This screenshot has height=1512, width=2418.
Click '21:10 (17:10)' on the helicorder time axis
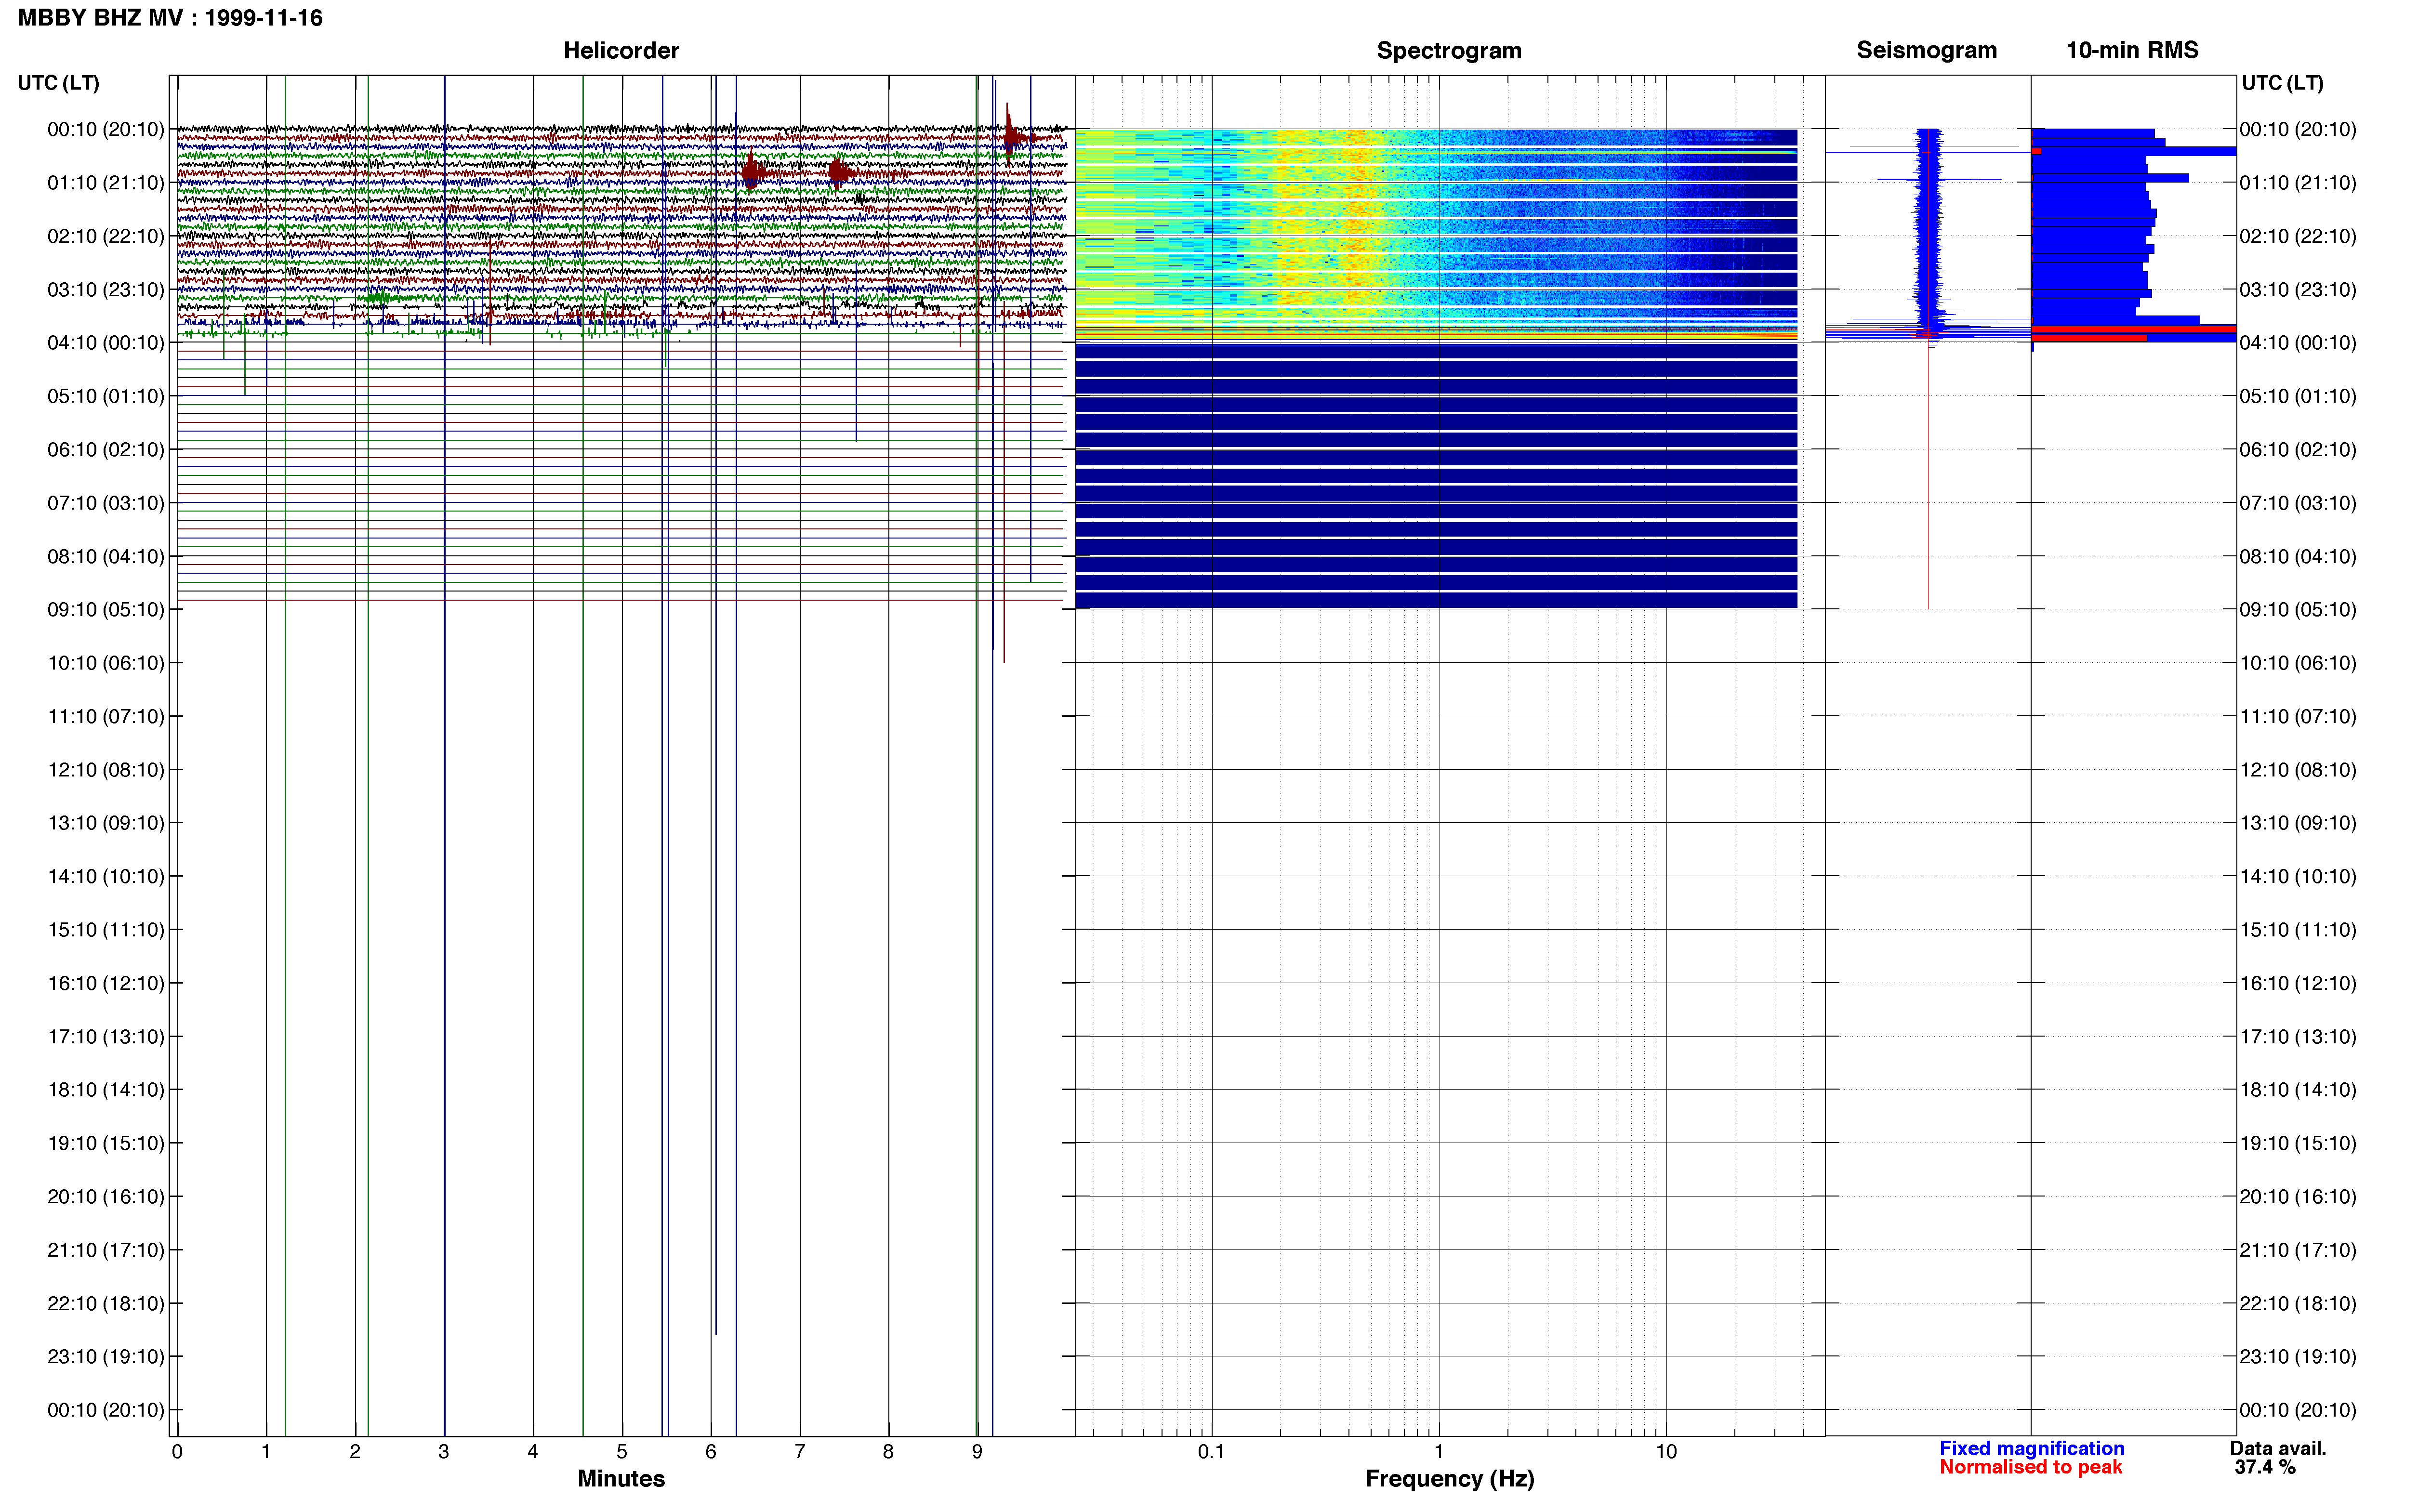coord(106,1250)
